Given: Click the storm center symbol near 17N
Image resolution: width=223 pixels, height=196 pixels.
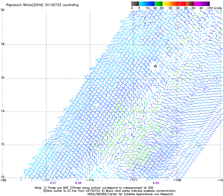Looking at the screenshot, I should coord(155,66).
